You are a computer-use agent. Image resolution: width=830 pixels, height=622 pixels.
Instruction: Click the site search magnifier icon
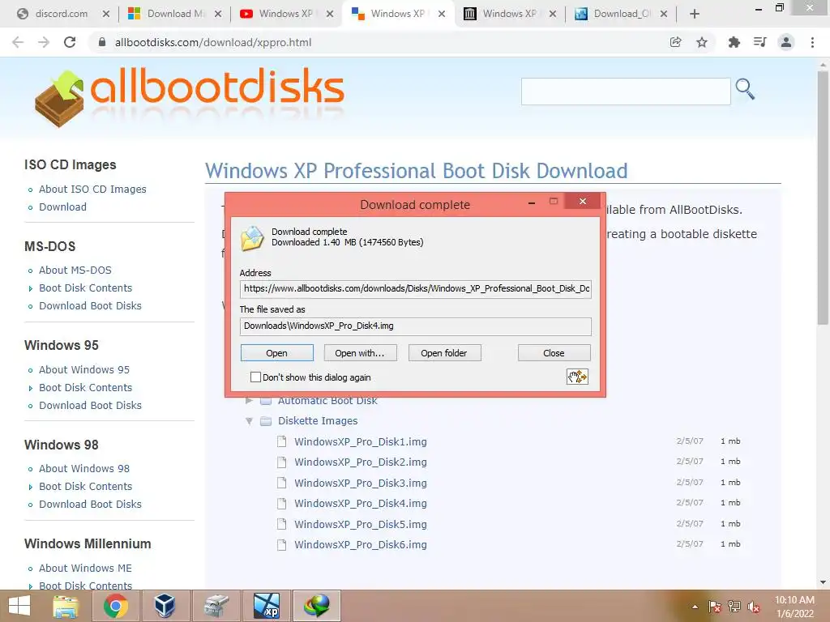tap(745, 89)
